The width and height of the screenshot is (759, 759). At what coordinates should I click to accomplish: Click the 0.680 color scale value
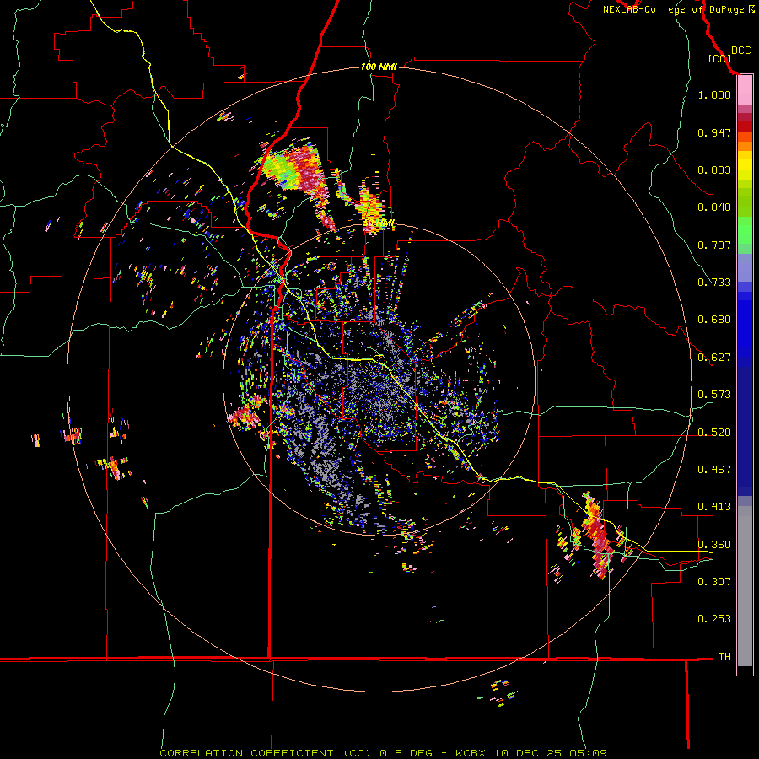[714, 320]
